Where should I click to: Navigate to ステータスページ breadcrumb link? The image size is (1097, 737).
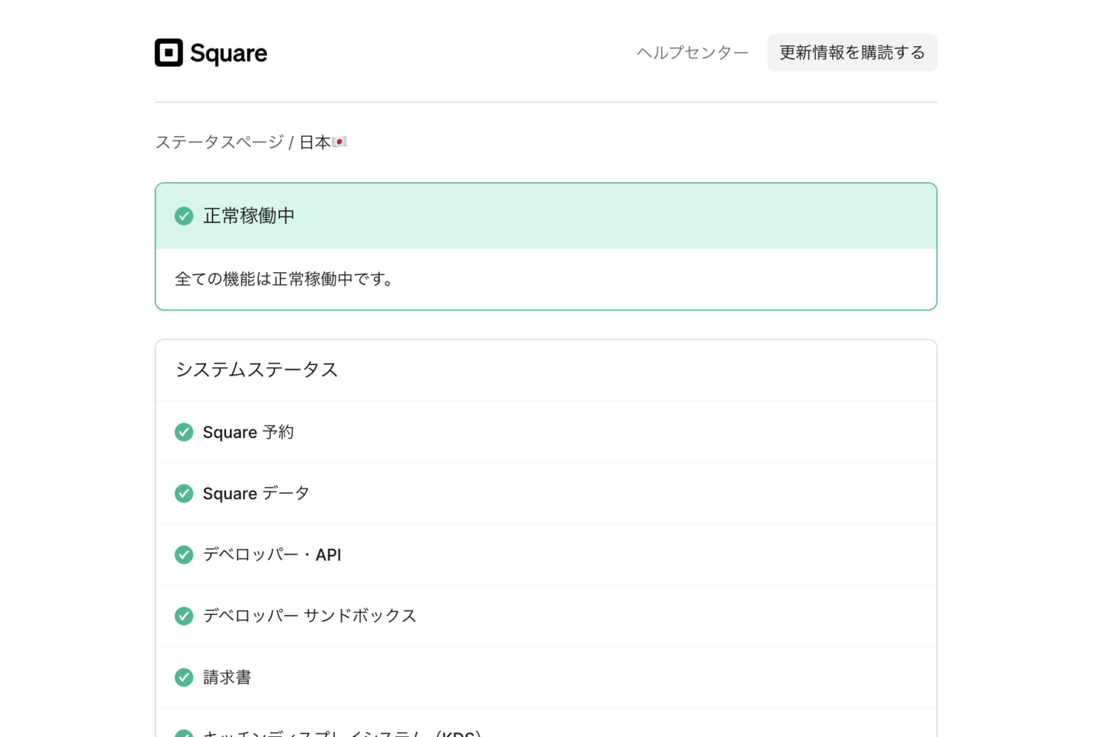219,142
